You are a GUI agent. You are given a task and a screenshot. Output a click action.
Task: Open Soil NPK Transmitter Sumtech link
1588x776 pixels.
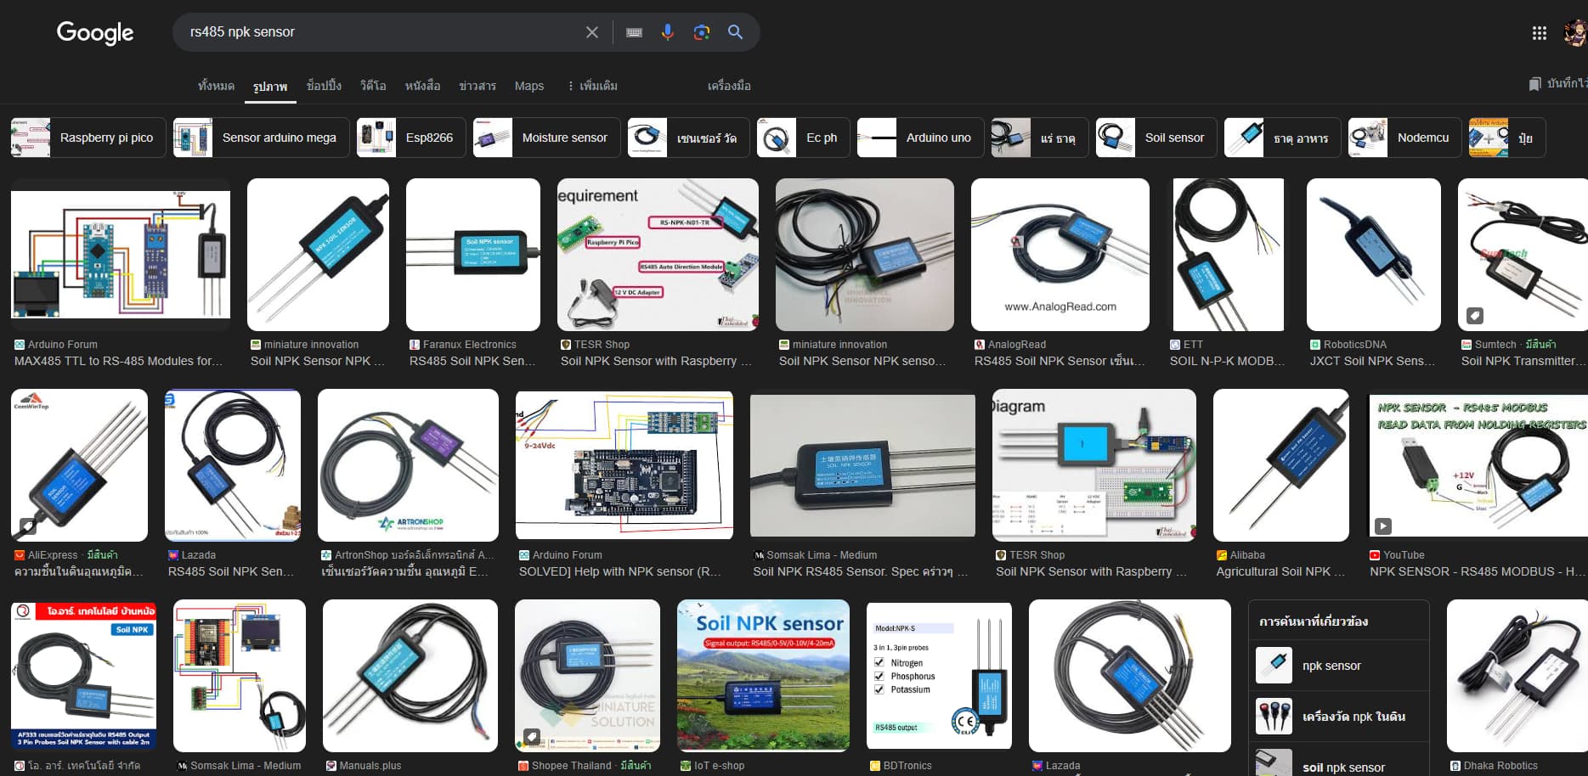(1523, 361)
